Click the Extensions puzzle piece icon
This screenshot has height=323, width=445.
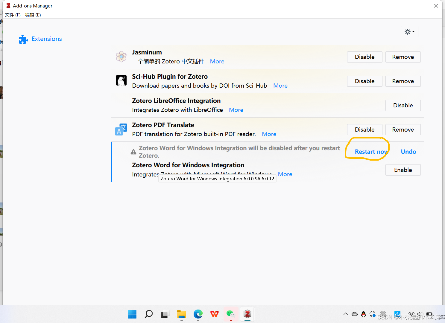[23, 39]
